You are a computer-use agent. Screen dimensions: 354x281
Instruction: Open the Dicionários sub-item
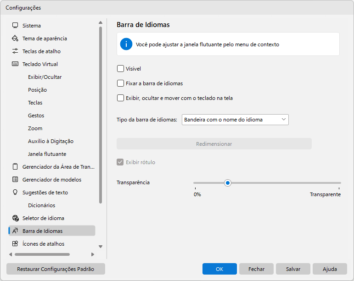41,205
